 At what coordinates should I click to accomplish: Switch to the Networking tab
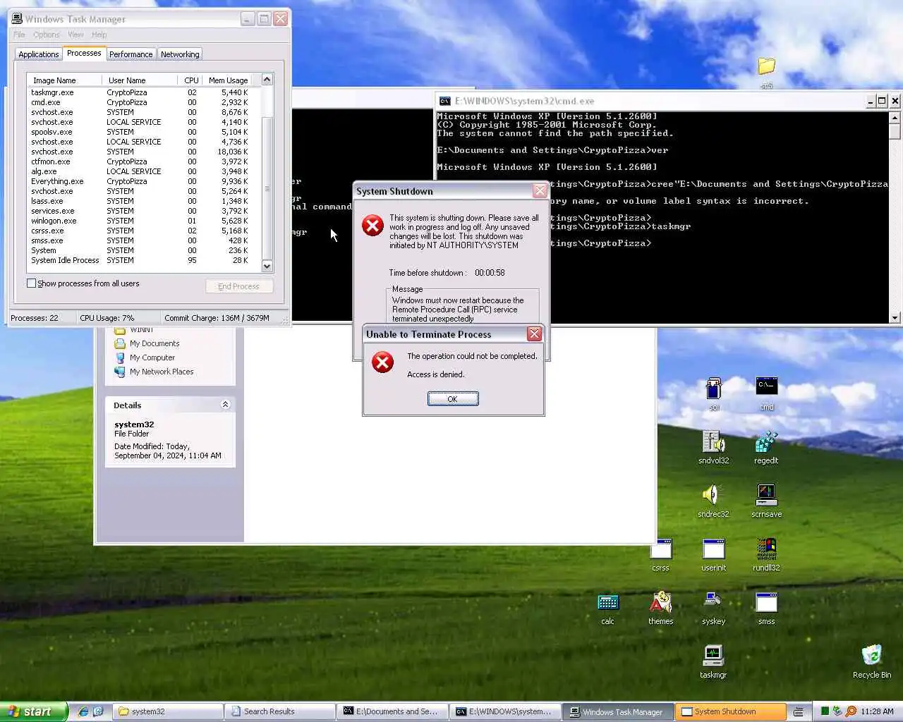[x=180, y=54]
